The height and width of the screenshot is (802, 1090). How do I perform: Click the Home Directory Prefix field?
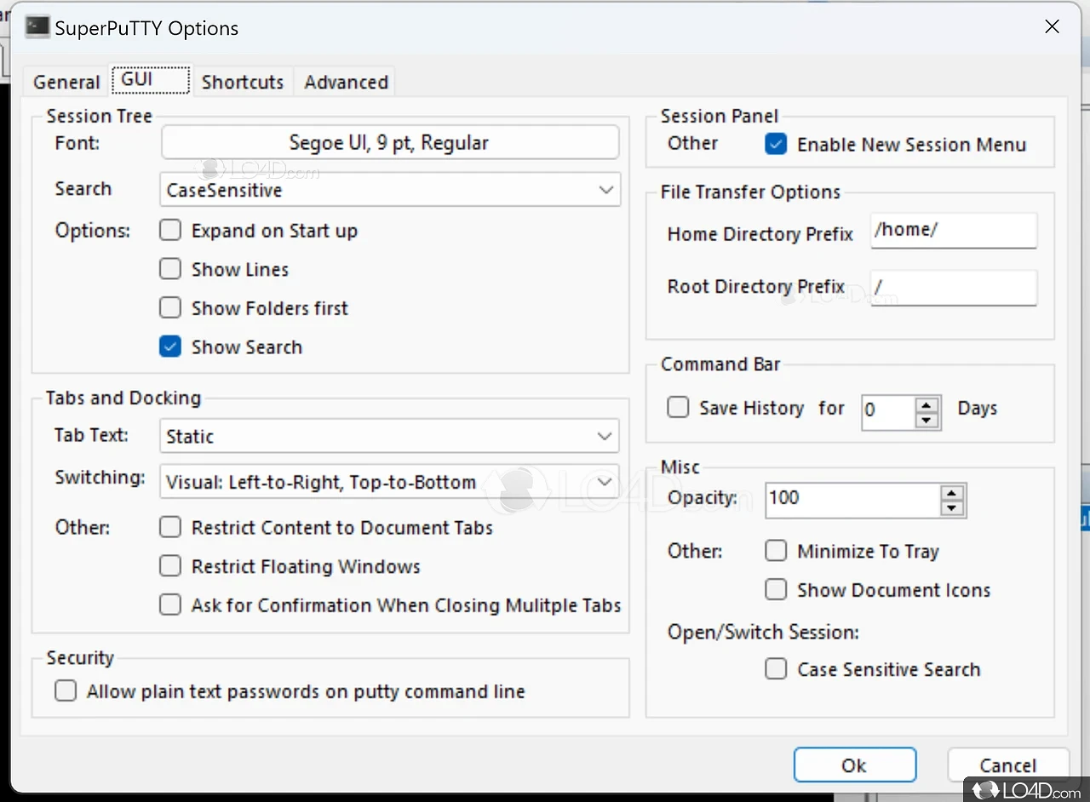click(x=953, y=231)
